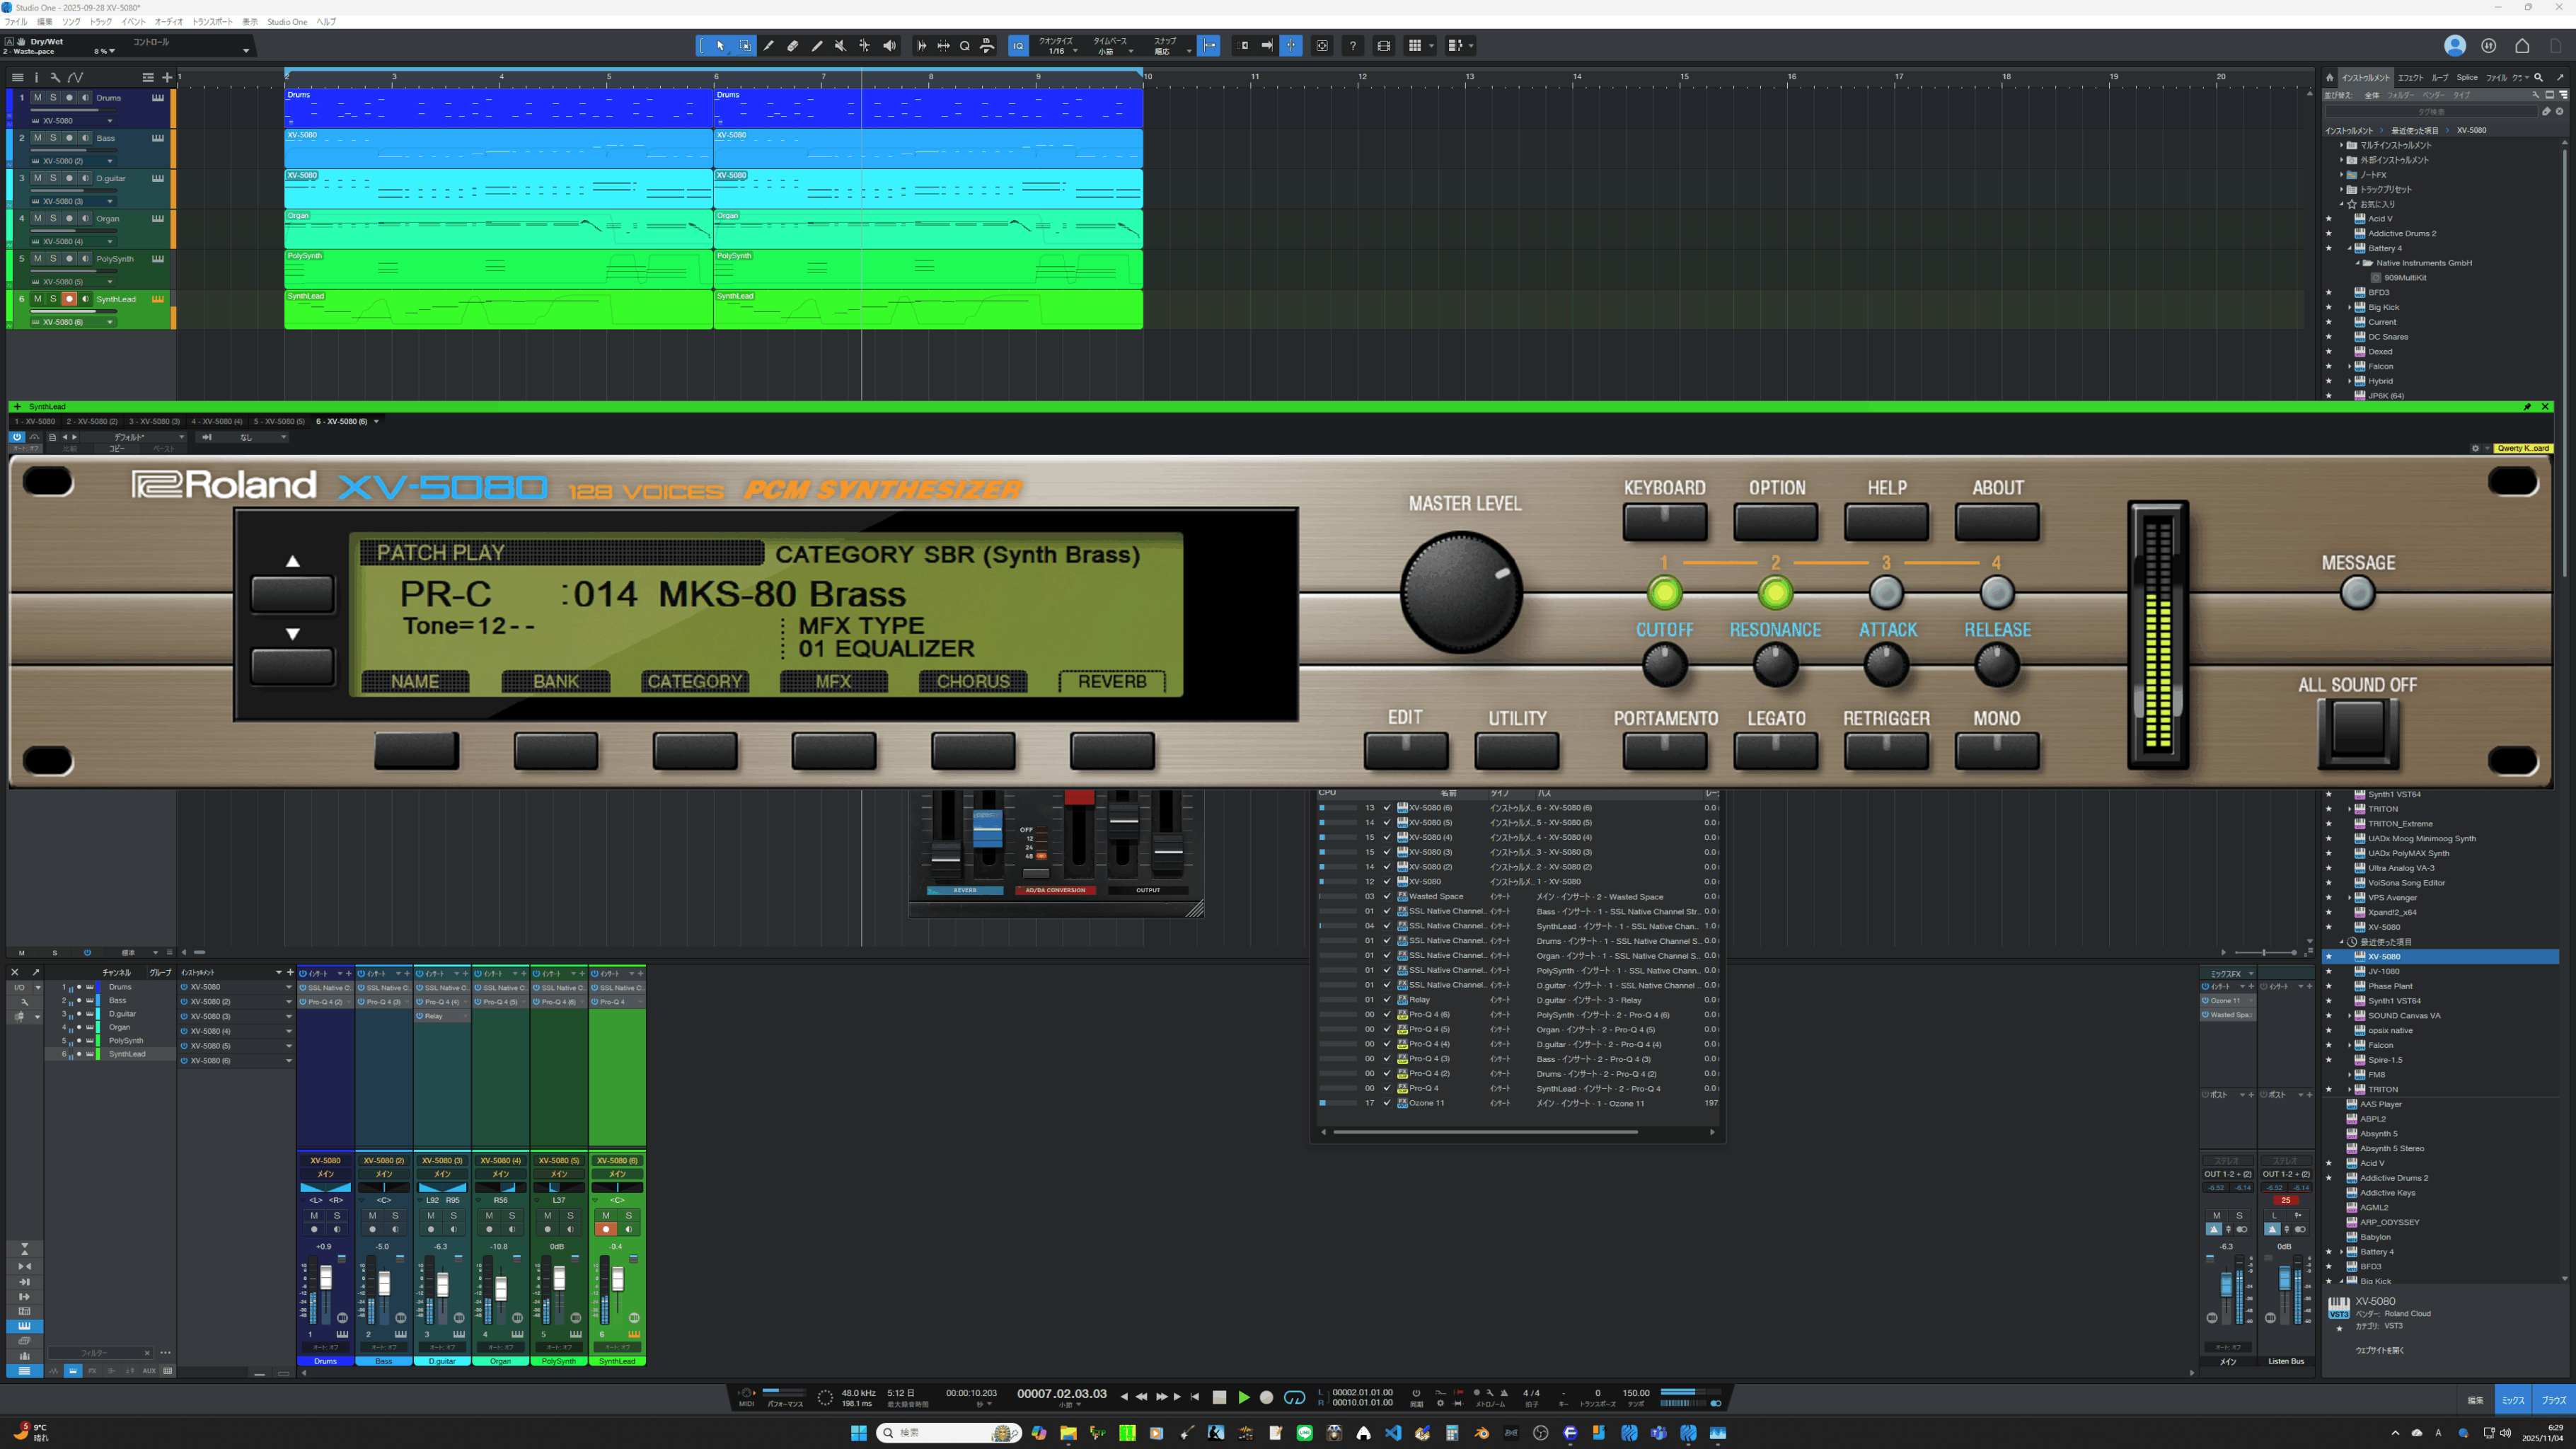
Task: Solo the Bass track
Action: point(53,138)
